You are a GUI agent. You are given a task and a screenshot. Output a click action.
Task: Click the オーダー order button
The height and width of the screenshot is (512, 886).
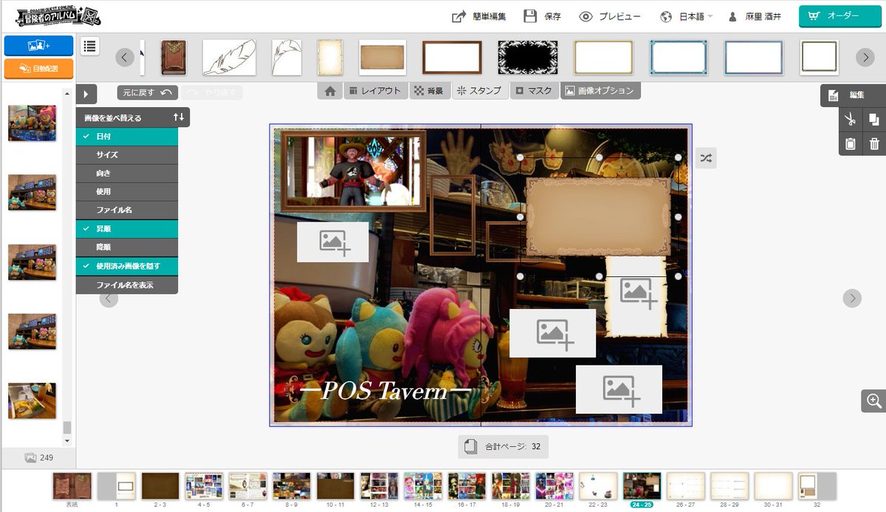(x=839, y=16)
